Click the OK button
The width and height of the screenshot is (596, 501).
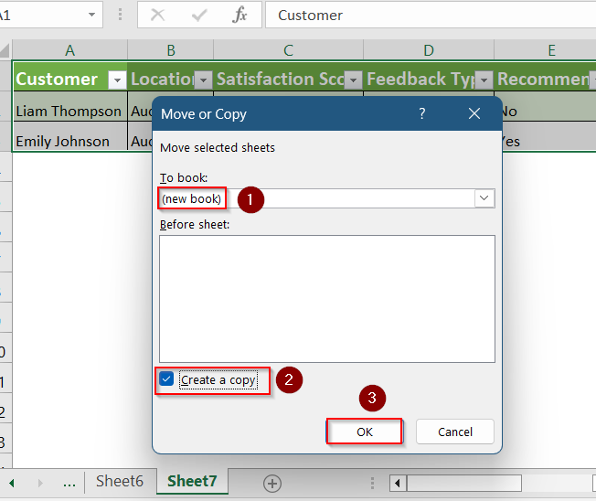pyautogui.click(x=364, y=432)
